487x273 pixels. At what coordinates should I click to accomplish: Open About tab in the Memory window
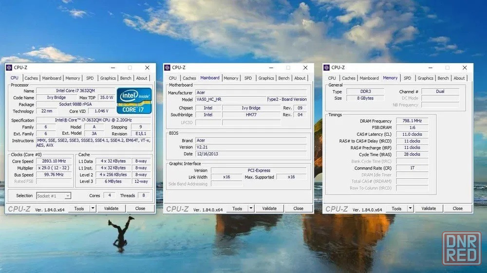(x=459, y=78)
